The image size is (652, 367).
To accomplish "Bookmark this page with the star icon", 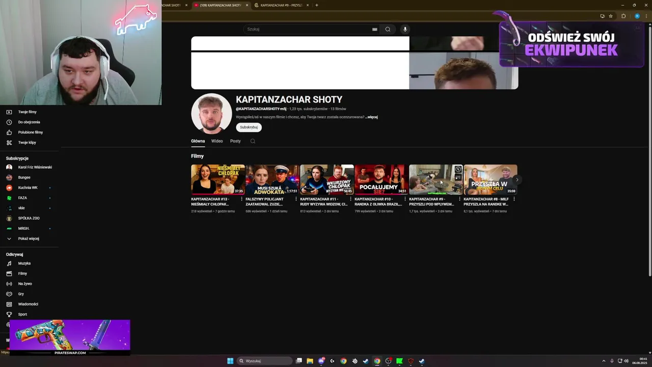I will pyautogui.click(x=611, y=16).
